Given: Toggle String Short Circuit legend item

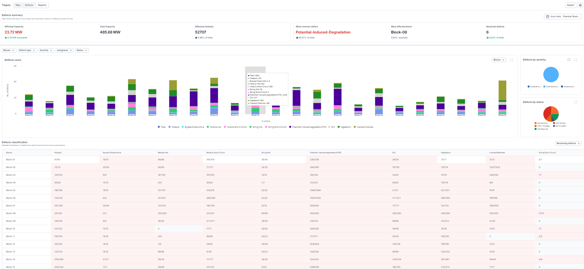Looking at the screenshot, I should (276, 127).
